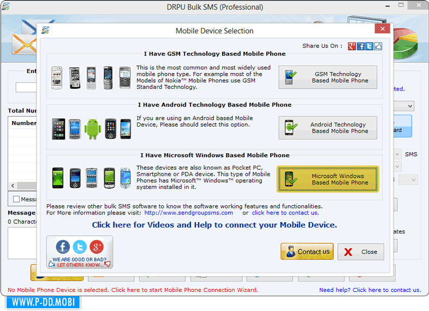
Task: Click the red X icon on Close
Action: [348, 252]
